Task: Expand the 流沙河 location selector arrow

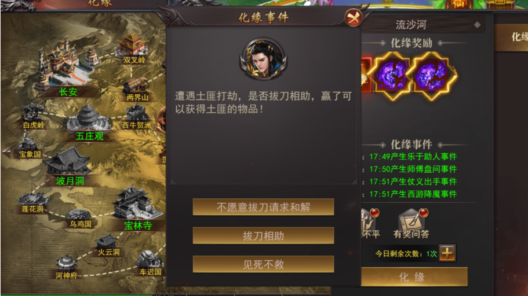Action: [477, 25]
